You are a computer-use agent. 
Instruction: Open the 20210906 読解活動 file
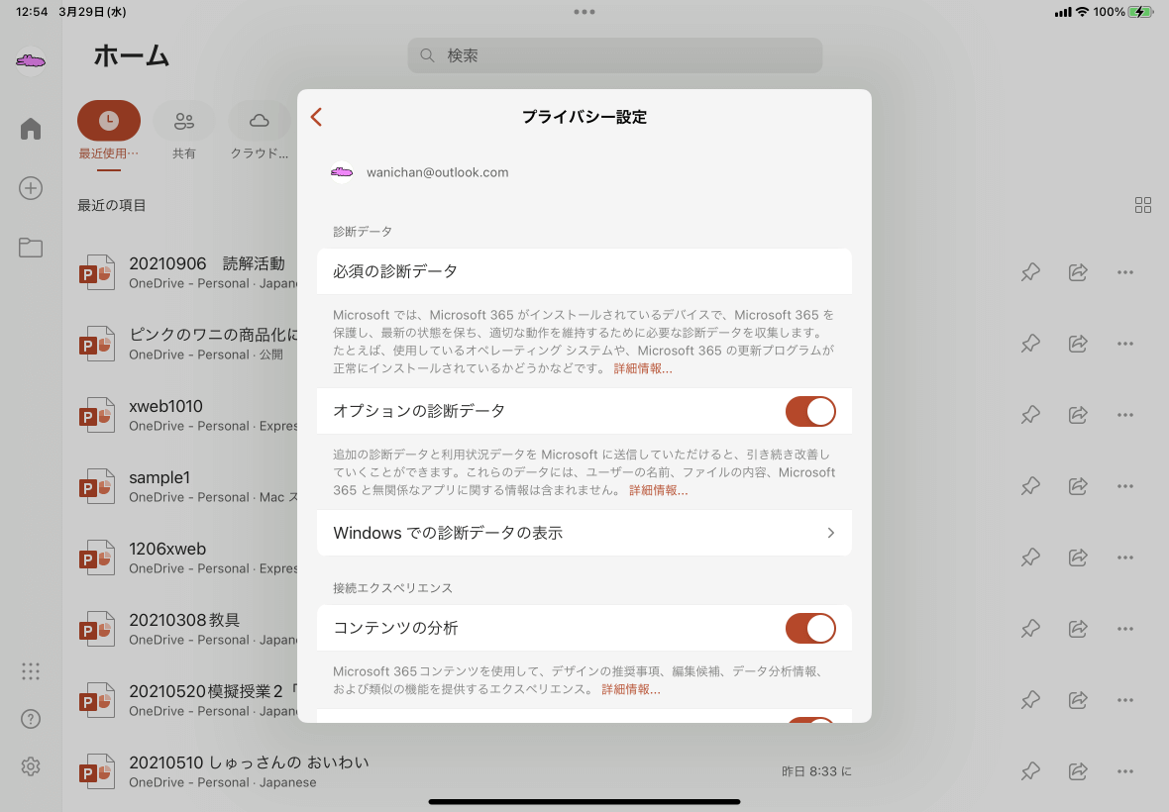click(207, 263)
